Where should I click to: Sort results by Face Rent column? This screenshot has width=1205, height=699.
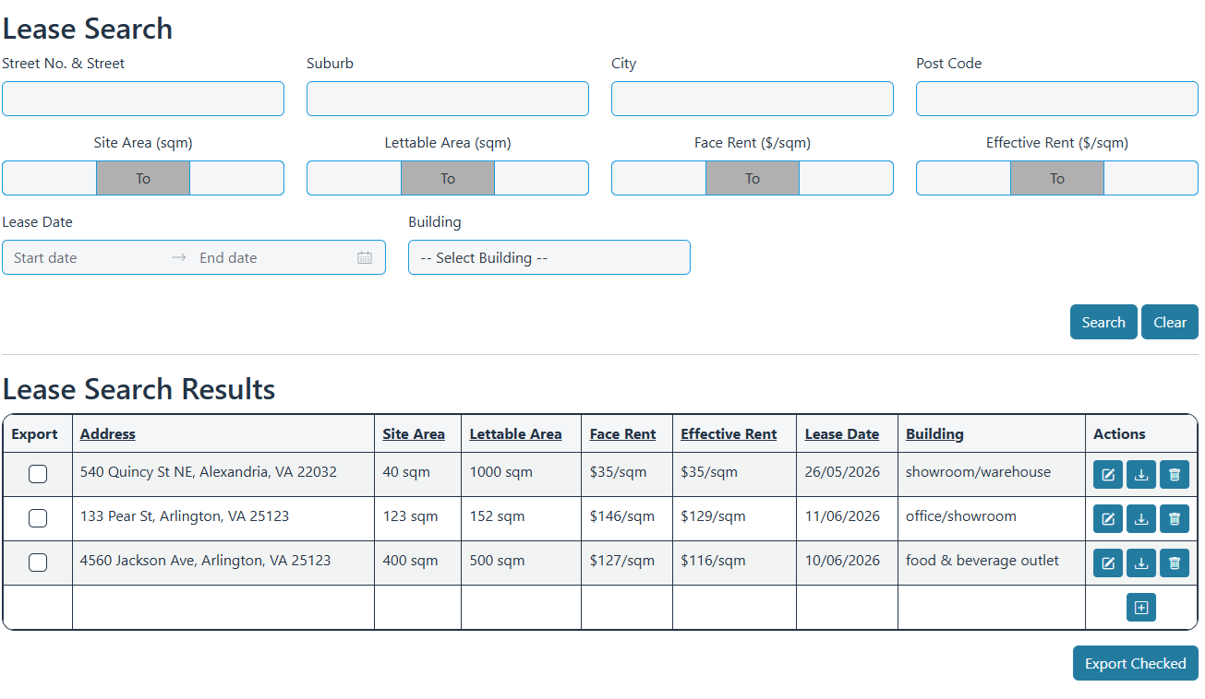(623, 434)
